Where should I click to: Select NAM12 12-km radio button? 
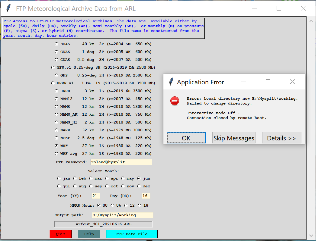[56, 99]
